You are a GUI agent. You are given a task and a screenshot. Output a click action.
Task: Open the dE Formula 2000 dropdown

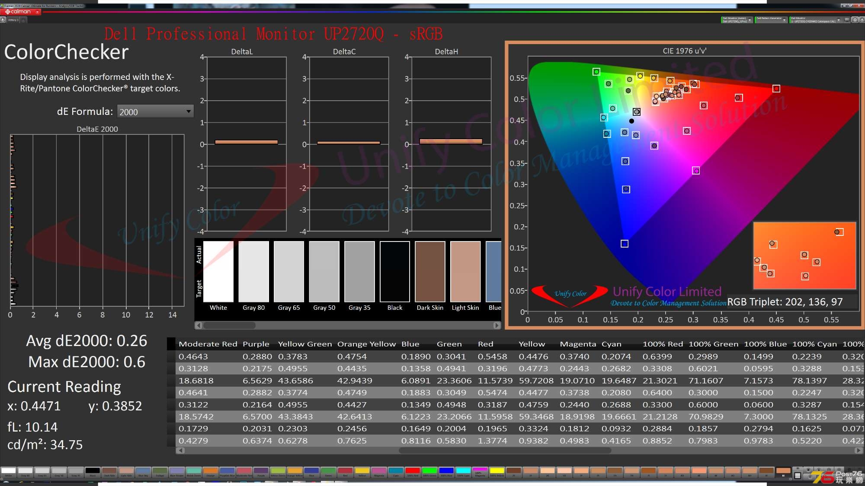click(x=155, y=111)
